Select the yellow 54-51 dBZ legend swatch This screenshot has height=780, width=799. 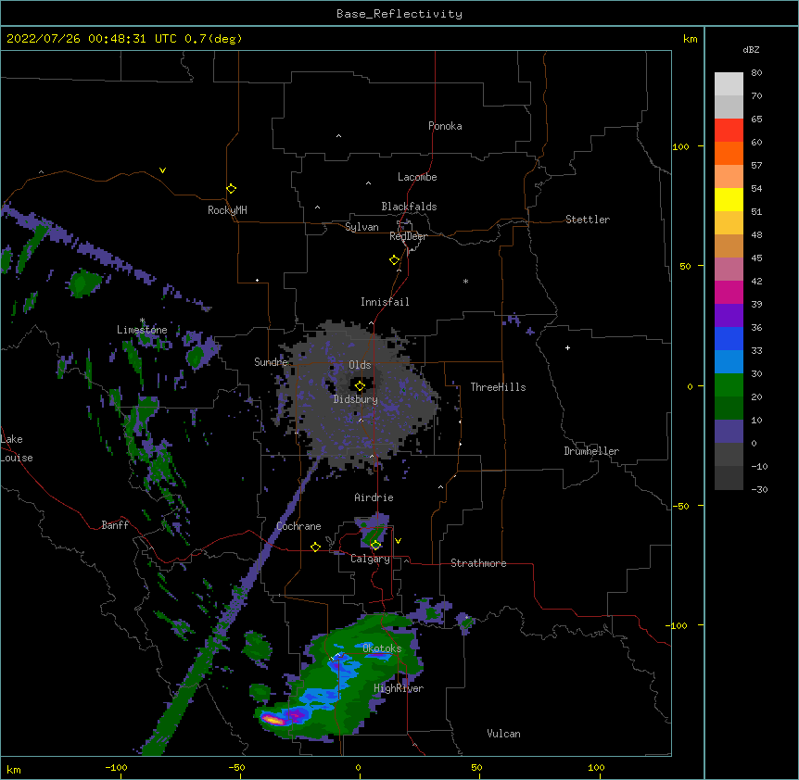[729, 199]
